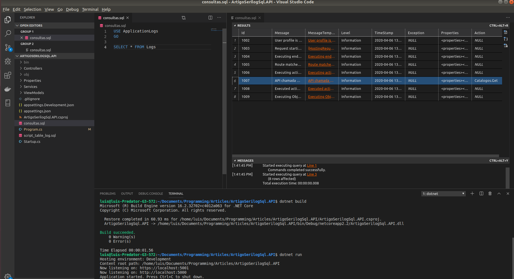The width and height of the screenshot is (514, 279).
Task: Save query results as CSV
Action: click(506, 32)
